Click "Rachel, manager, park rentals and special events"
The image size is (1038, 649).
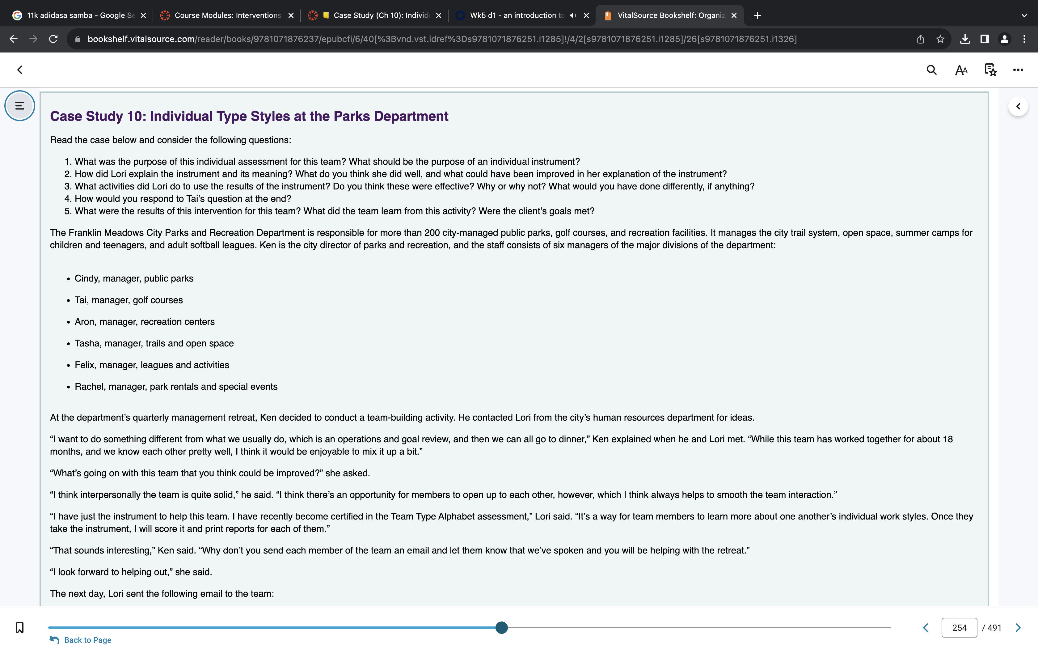[x=176, y=387]
